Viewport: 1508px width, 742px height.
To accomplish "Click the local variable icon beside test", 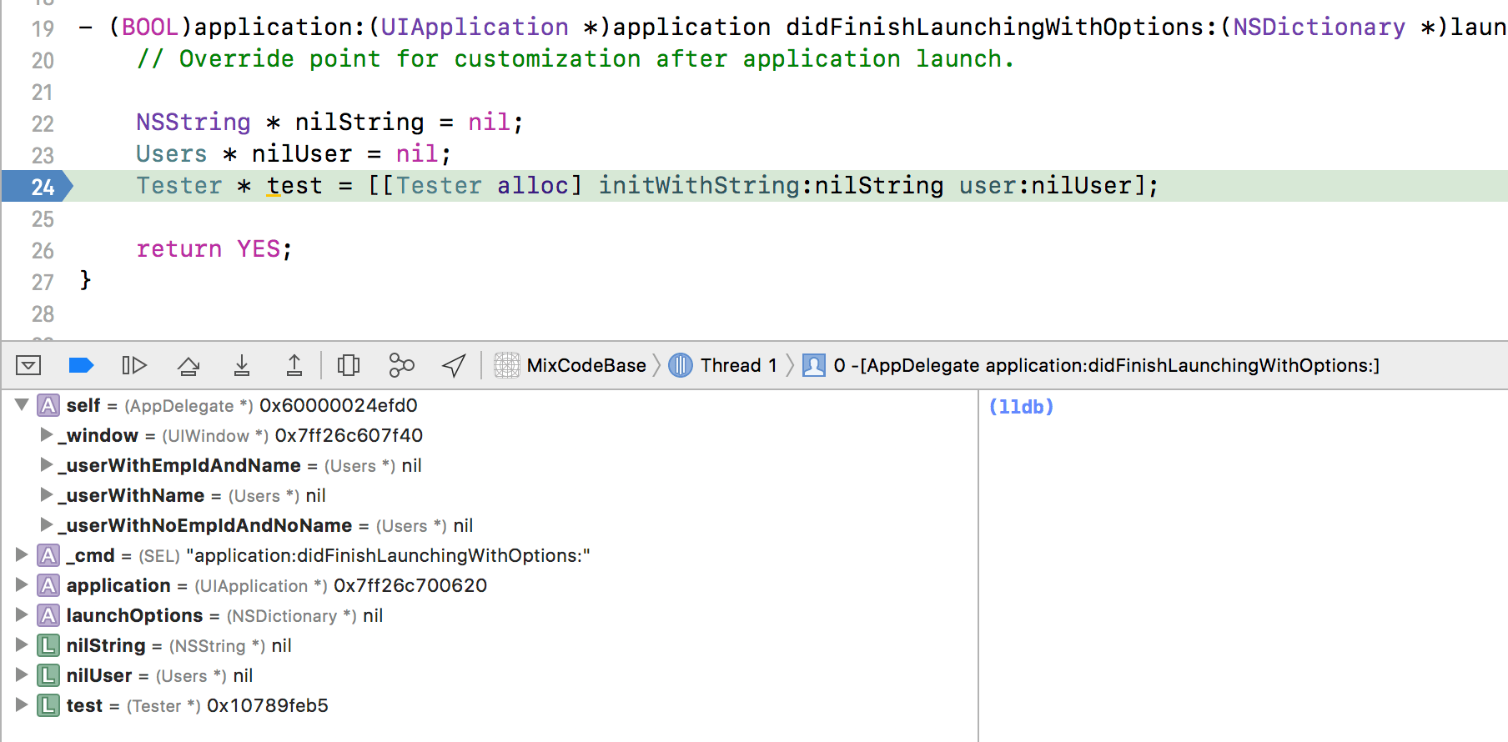I will [48, 705].
